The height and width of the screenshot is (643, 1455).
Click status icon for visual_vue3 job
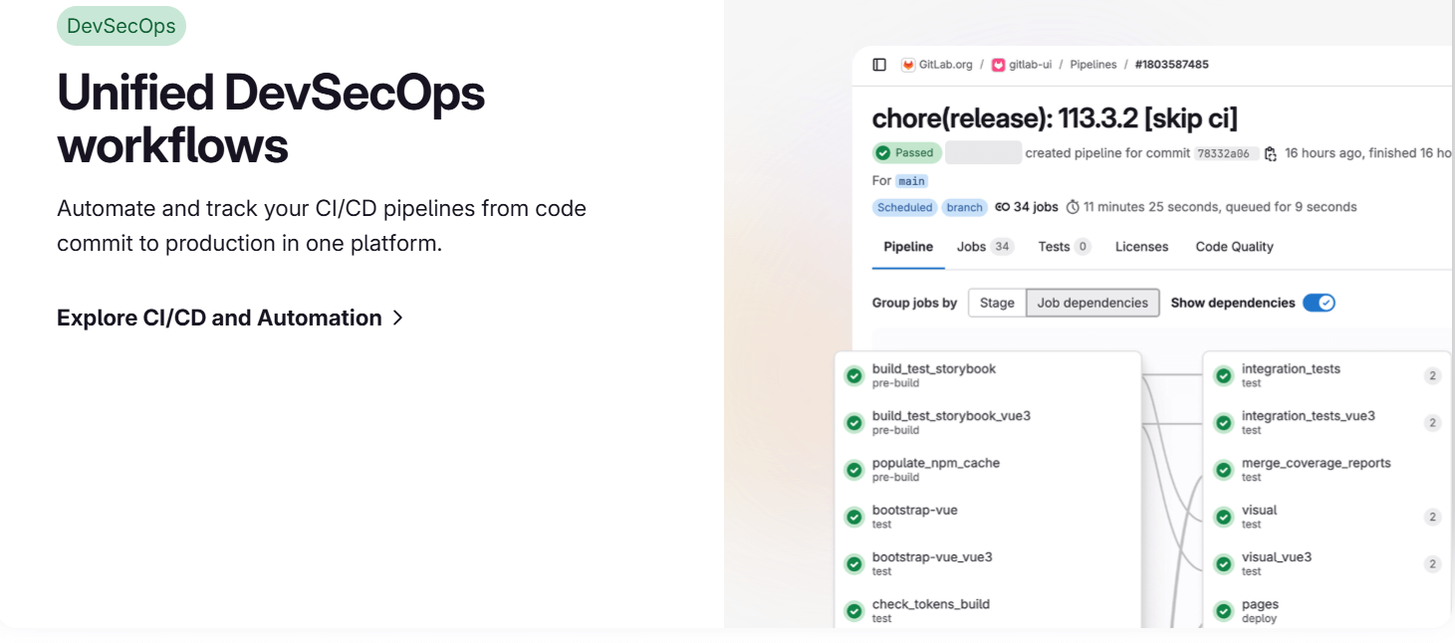[1224, 564]
